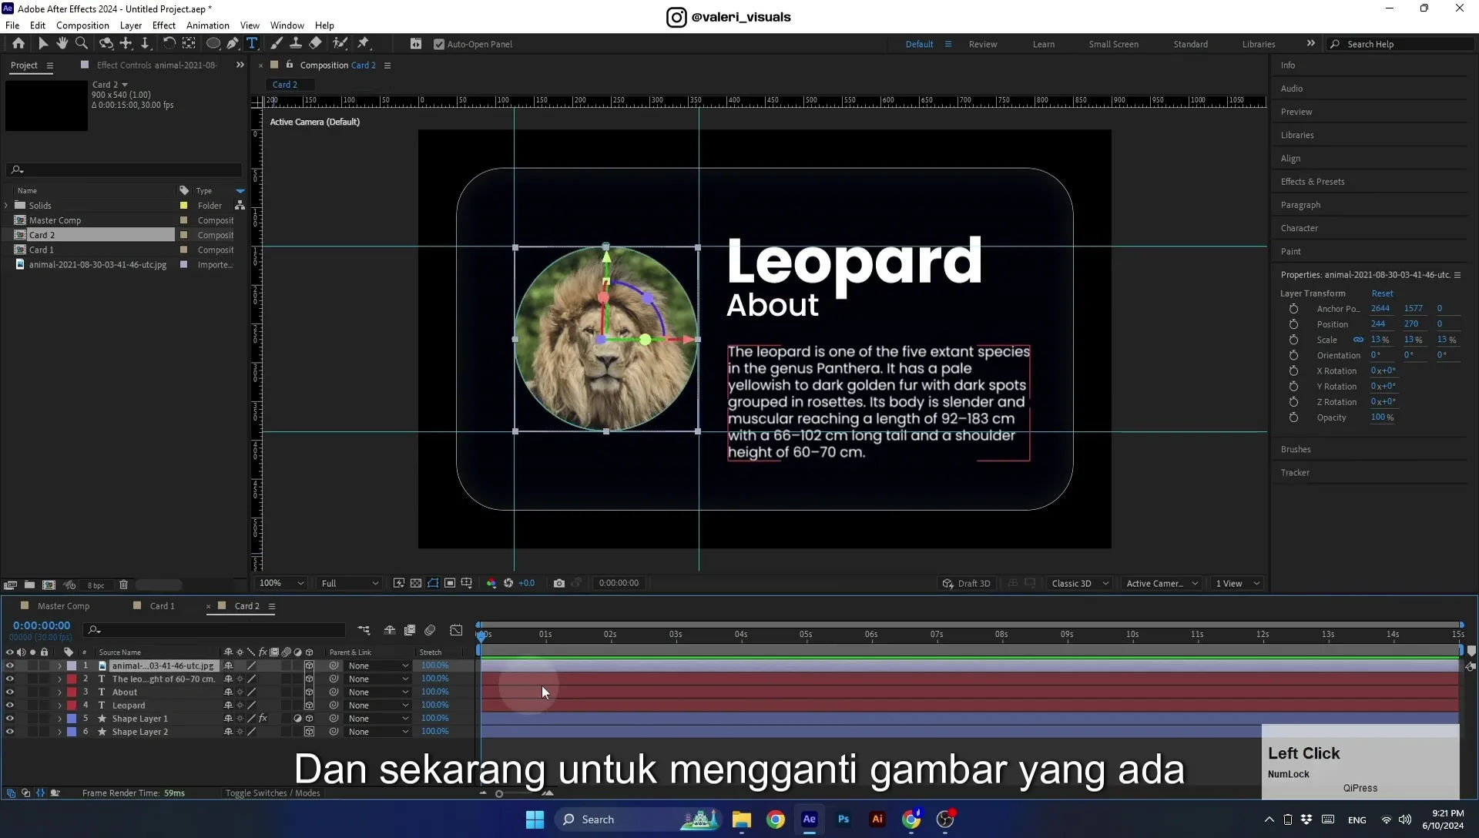Hide Shape Layer 2 visibility

[x=10, y=732]
